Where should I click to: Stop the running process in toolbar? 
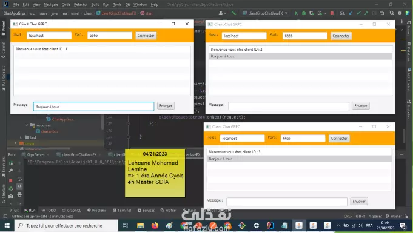point(332,13)
